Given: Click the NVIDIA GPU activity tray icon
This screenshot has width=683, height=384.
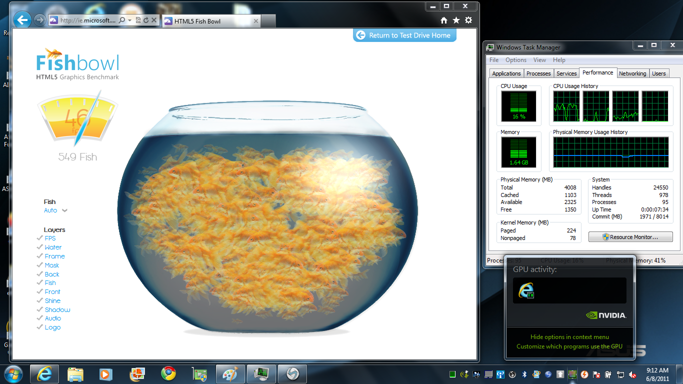Looking at the screenshot, I should tap(572, 374).
